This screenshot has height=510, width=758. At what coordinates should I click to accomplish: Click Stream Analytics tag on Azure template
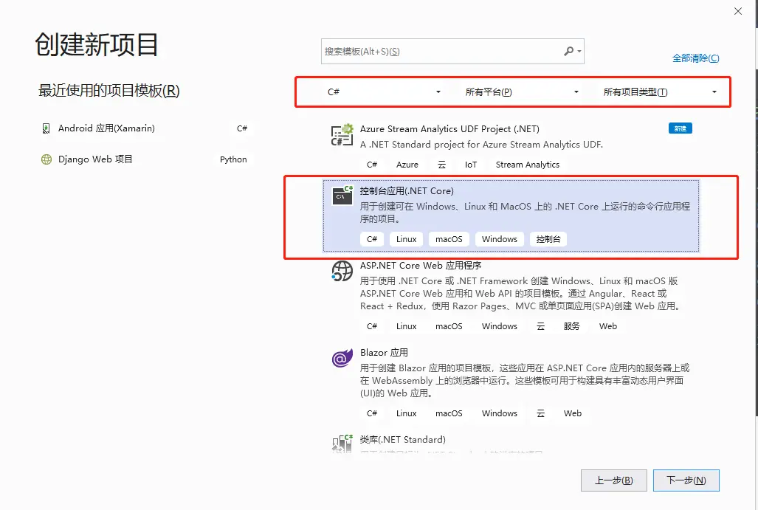click(528, 165)
